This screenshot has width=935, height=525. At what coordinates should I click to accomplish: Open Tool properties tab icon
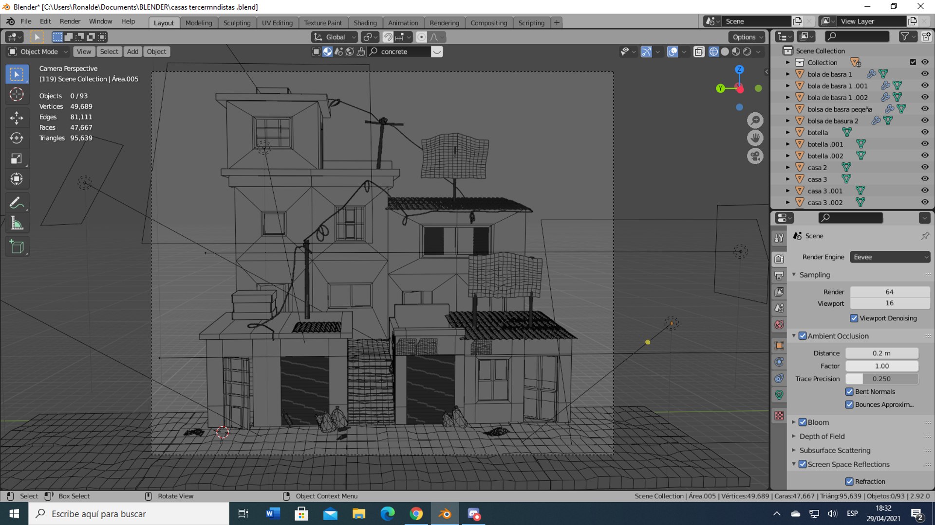779,238
